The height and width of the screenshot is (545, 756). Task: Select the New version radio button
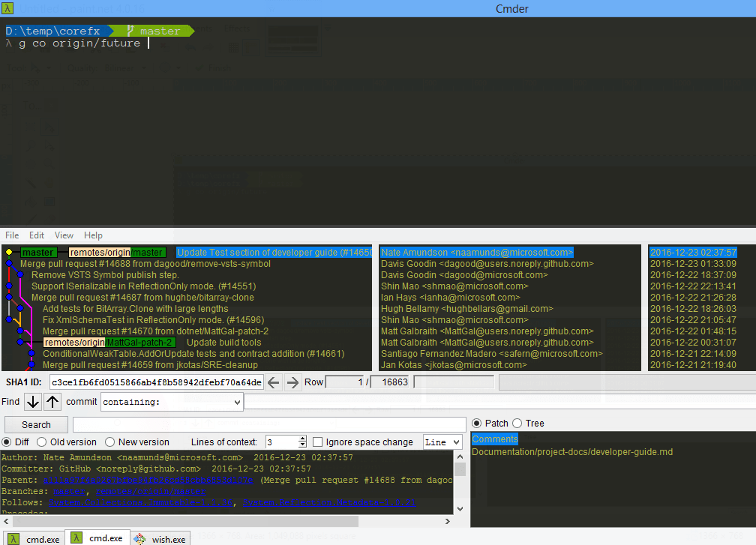(x=110, y=442)
